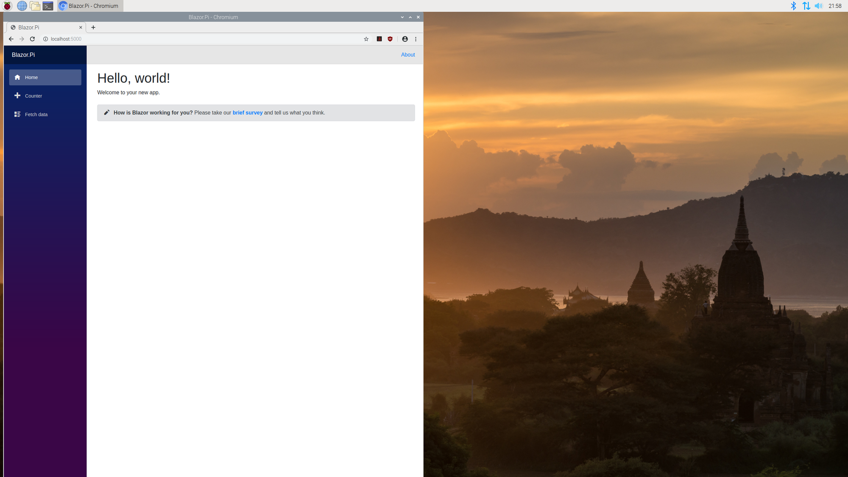848x477 pixels.
Task: Go back using the browser back arrow
Action: click(11, 39)
